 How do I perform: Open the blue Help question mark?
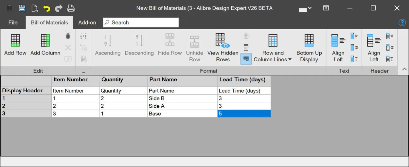402,23
